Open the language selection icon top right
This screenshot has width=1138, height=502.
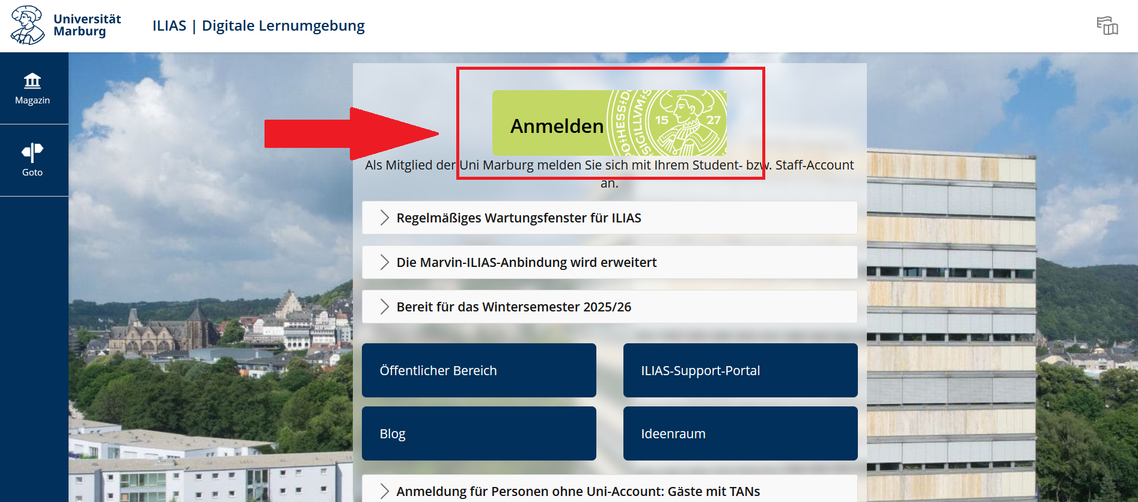pos(1108,26)
